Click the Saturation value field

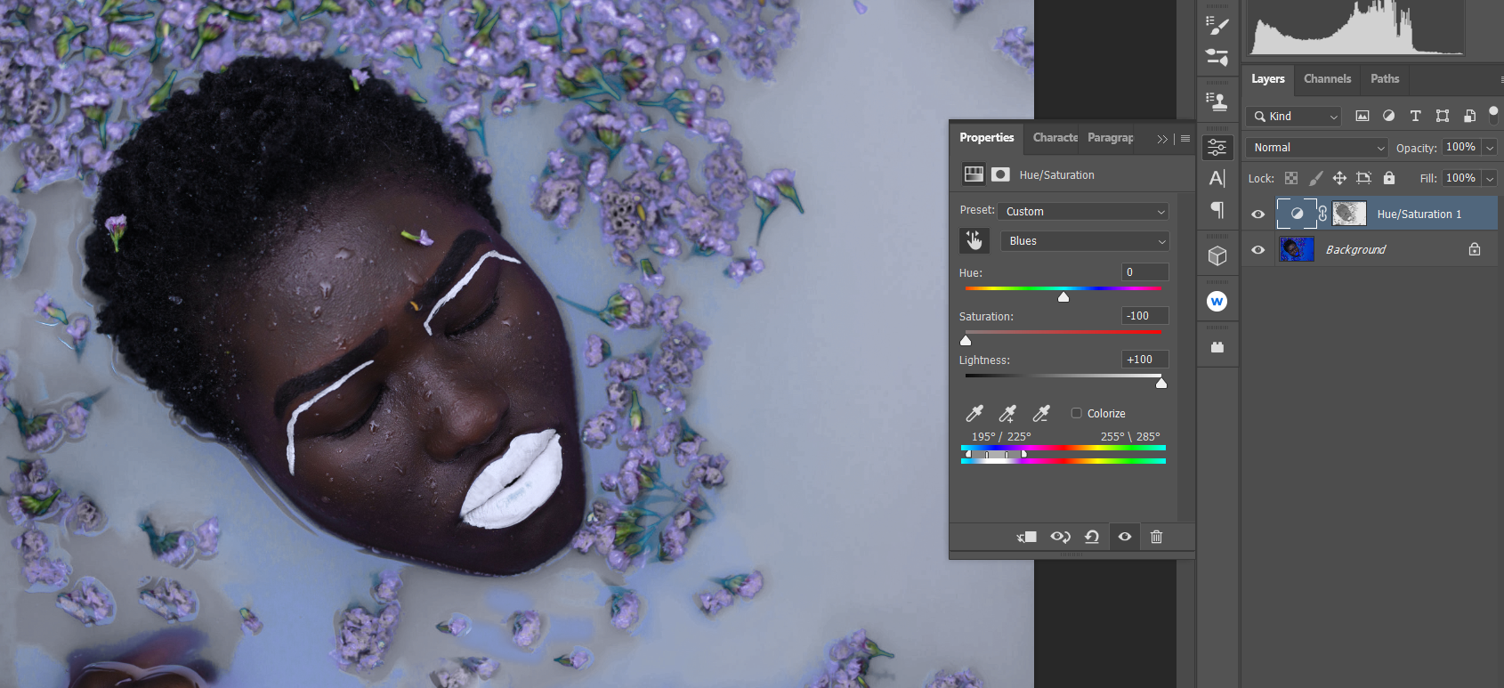[x=1144, y=316]
